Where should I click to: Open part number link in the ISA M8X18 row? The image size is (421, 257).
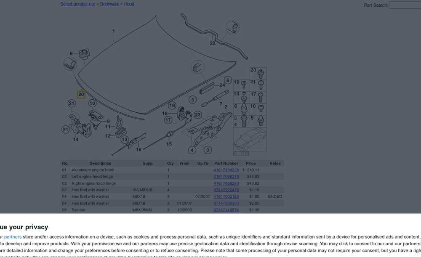coord(226,190)
